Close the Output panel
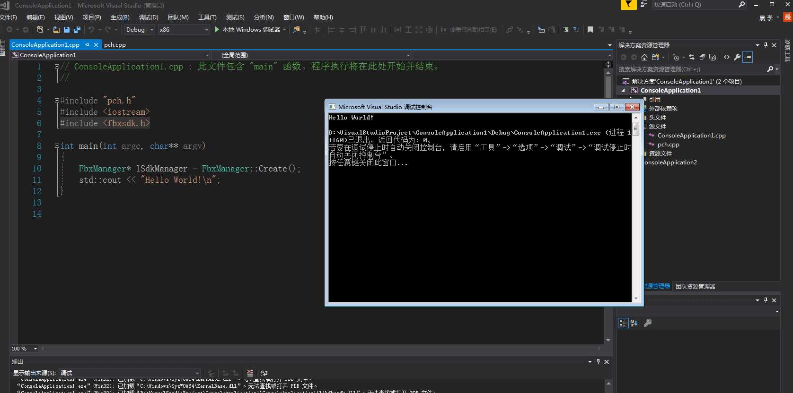 pos(607,362)
